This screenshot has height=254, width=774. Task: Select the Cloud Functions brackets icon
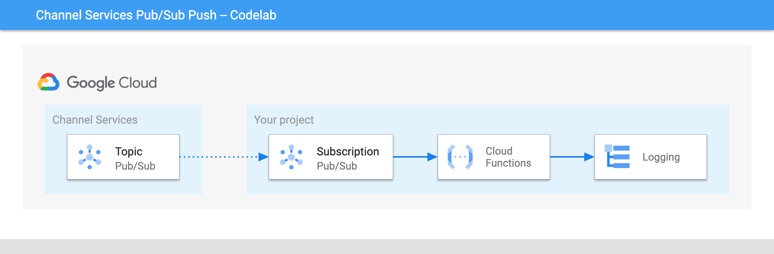tap(460, 157)
